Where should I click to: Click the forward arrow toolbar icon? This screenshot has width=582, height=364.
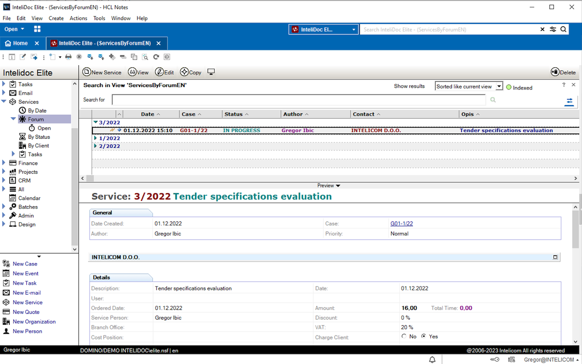(x=34, y=57)
